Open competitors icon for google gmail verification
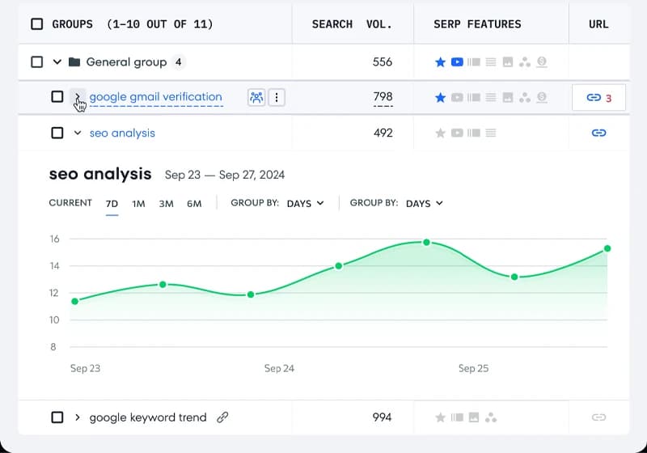 click(256, 97)
